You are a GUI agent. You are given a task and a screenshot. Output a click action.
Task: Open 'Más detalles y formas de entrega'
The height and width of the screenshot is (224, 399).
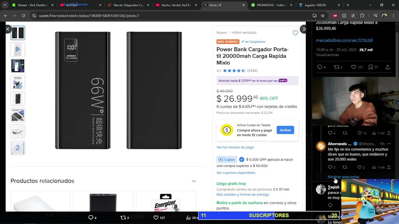tap(243, 194)
